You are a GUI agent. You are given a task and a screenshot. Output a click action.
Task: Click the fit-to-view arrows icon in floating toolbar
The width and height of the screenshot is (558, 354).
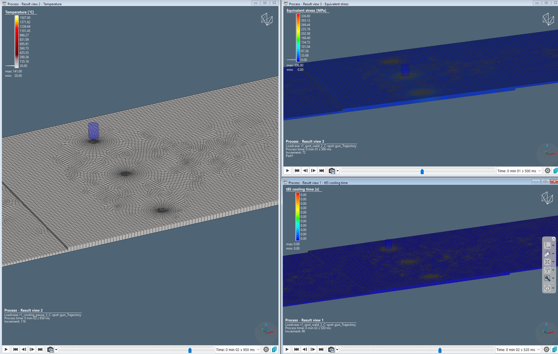547,262
